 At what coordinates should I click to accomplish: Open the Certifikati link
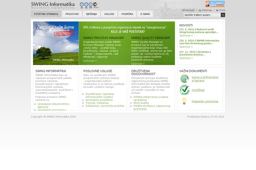pos(198,90)
